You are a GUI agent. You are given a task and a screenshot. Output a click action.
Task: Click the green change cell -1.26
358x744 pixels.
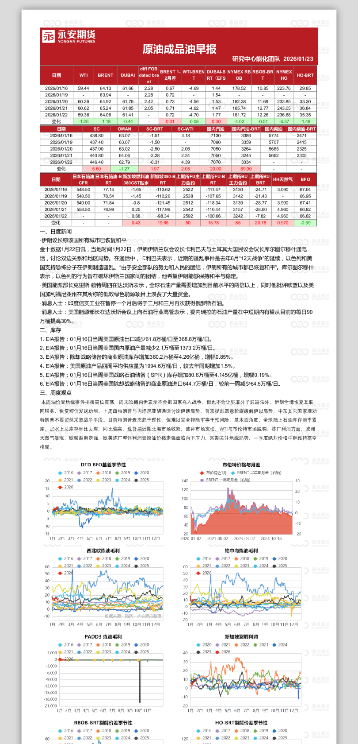click(84, 121)
